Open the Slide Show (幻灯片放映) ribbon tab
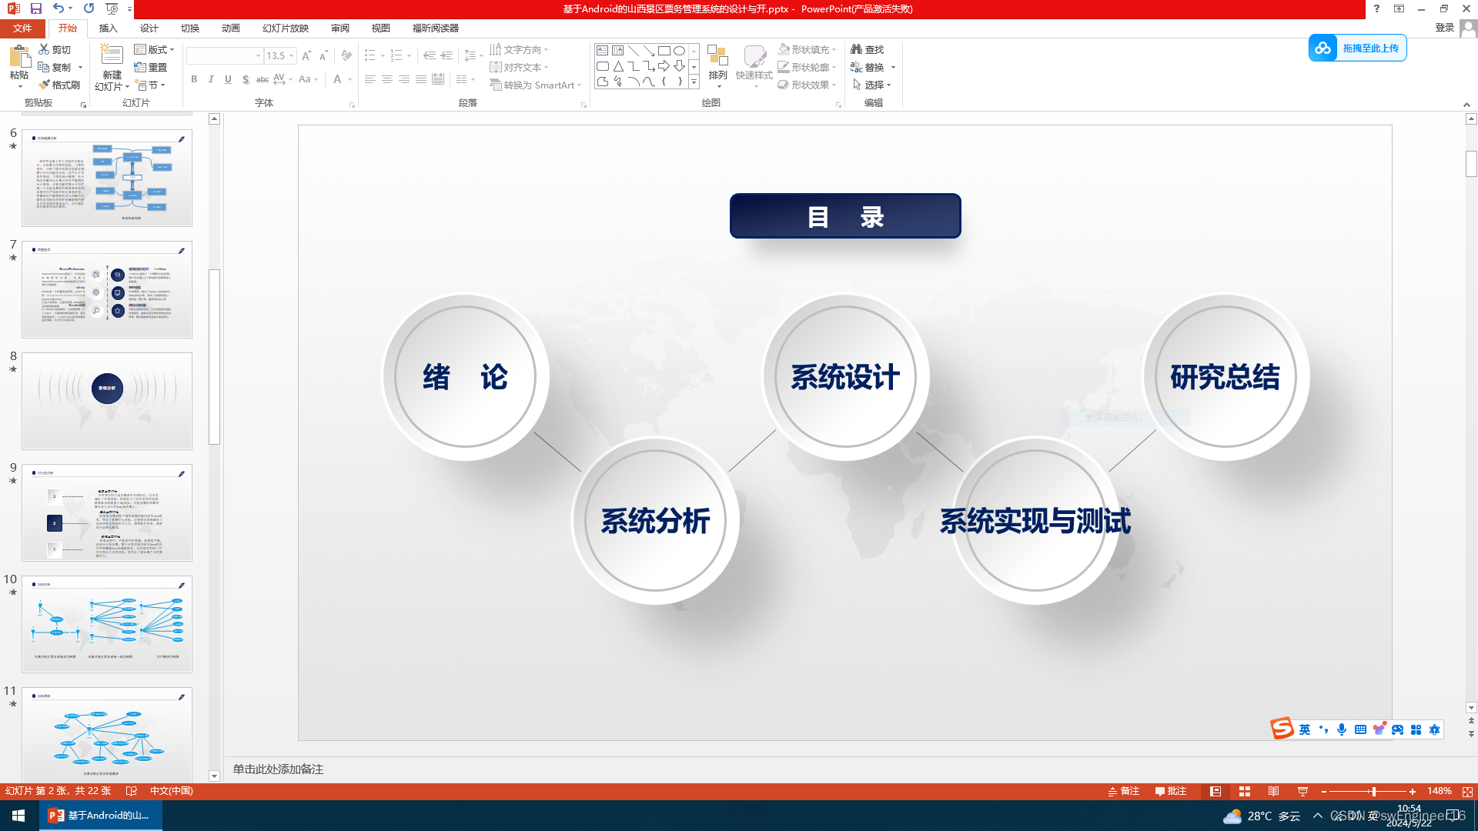This screenshot has height=831, width=1478. coord(285,28)
